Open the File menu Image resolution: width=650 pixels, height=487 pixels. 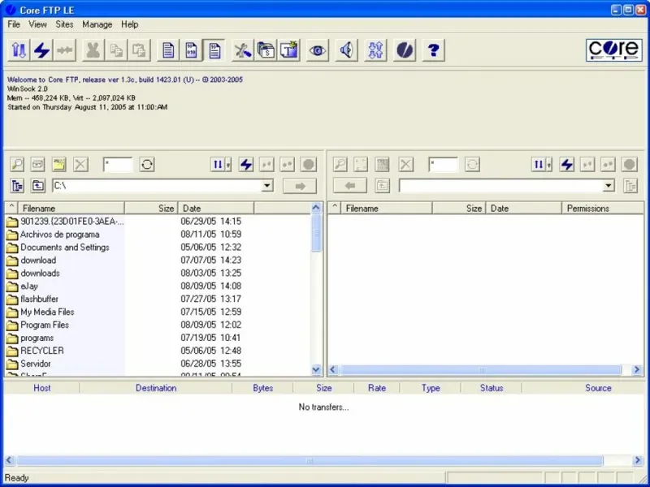pos(14,24)
